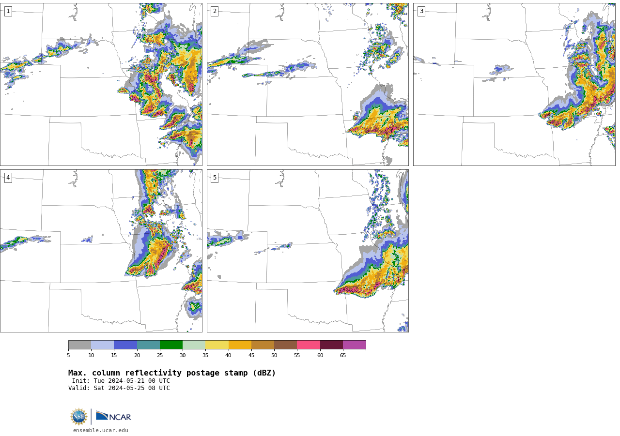The image size is (620, 436).
Task: Click the brown 50-55 dBZ swatch
Action: [285, 345]
